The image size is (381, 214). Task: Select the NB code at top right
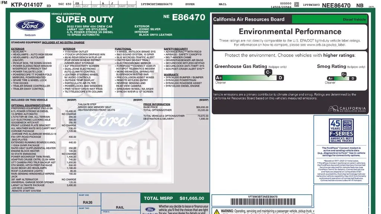click(360, 5)
